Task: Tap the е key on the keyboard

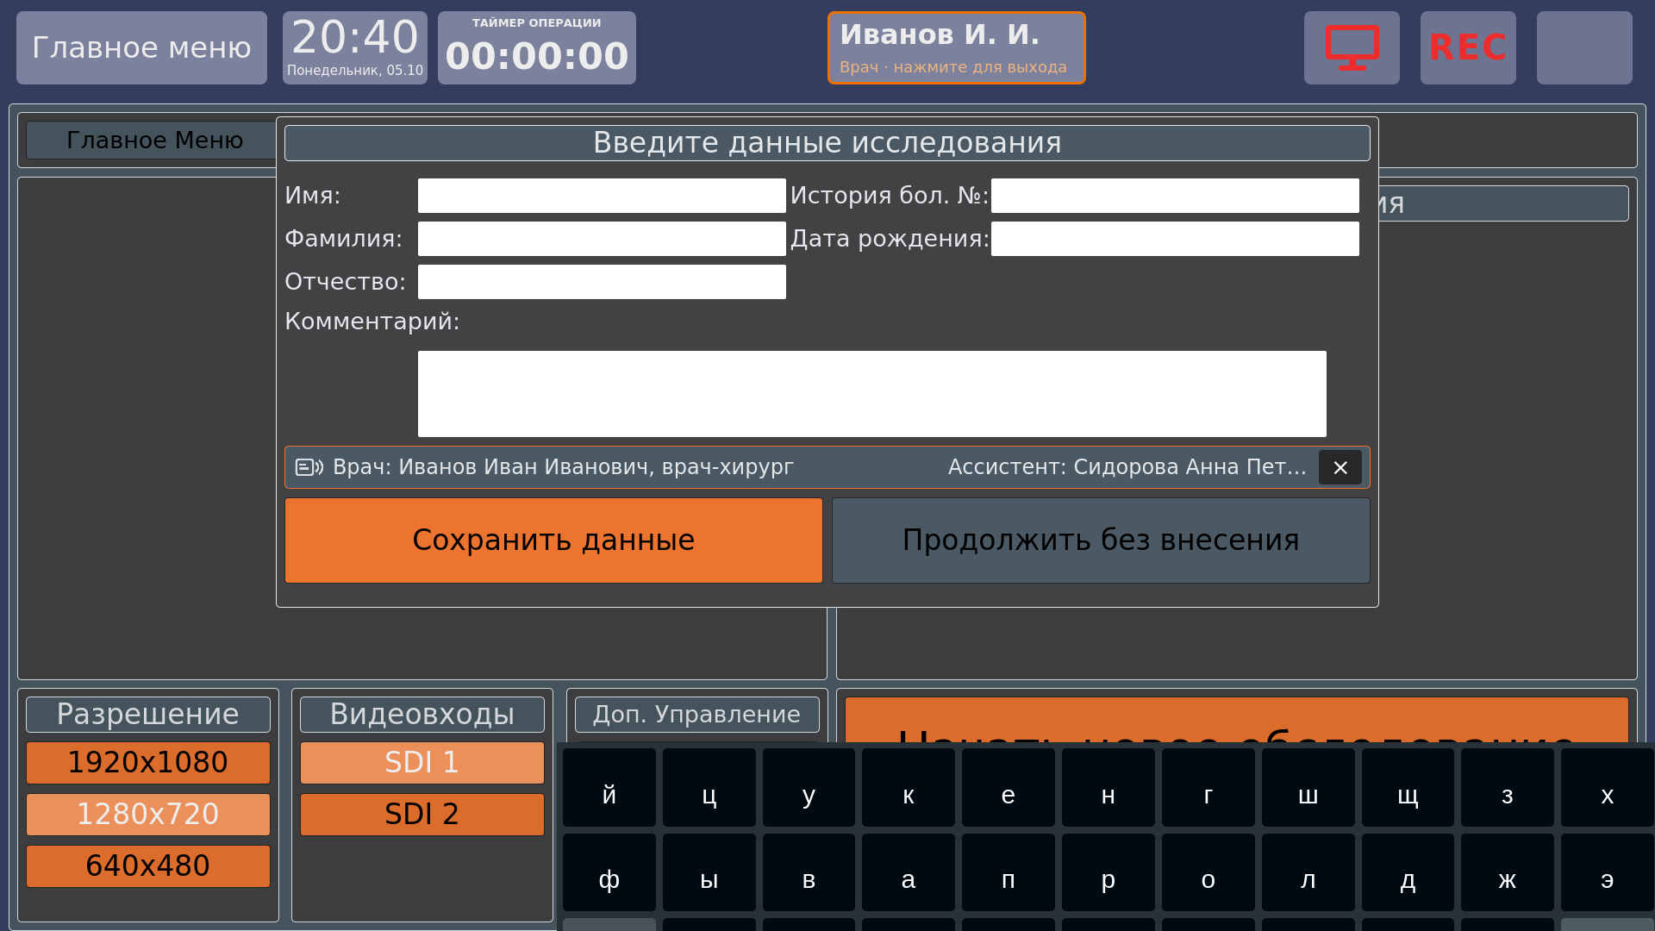Action: 1009,787
